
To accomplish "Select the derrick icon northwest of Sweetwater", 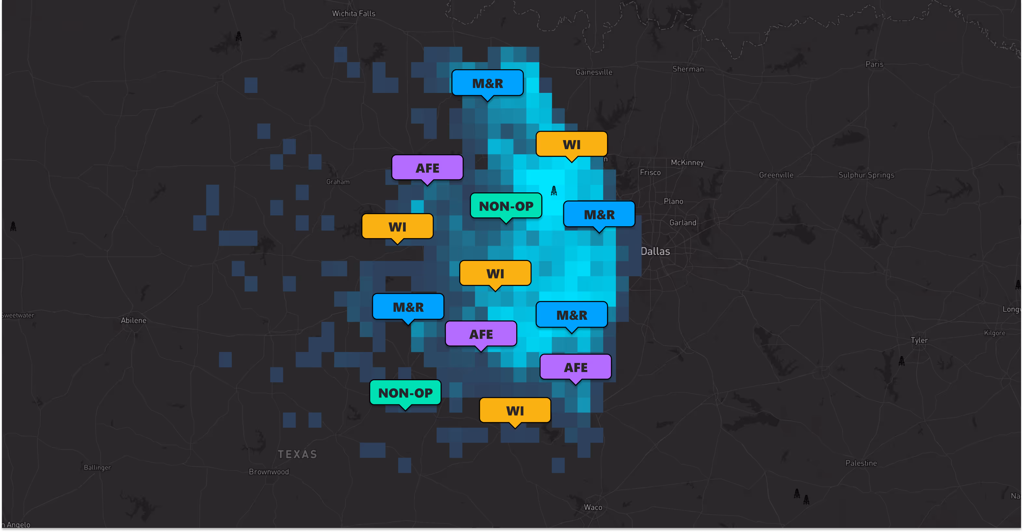I will click(x=13, y=226).
